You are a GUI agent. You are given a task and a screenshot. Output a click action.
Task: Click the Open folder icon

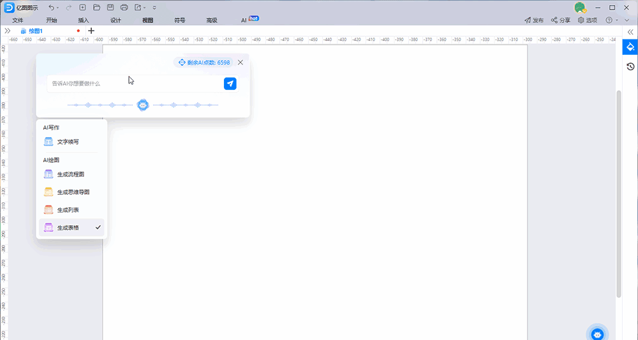pos(97,8)
